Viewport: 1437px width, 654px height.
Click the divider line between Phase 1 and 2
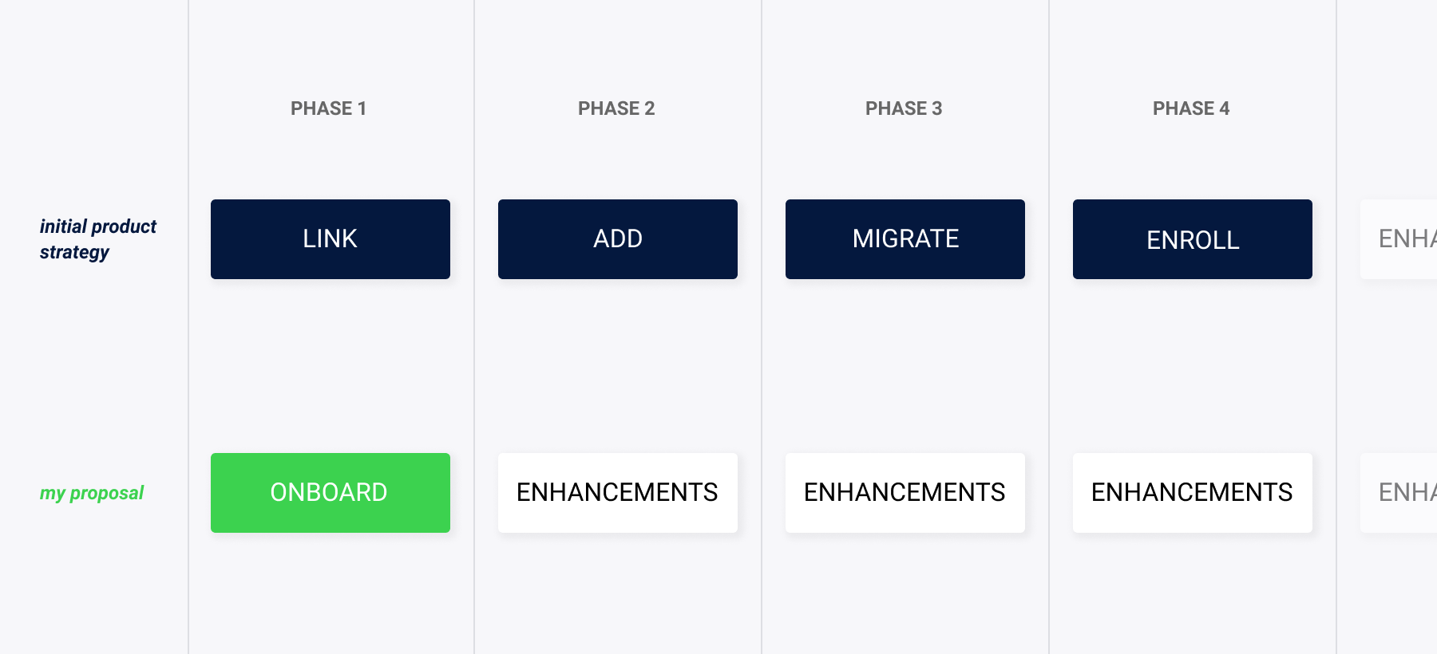click(474, 327)
